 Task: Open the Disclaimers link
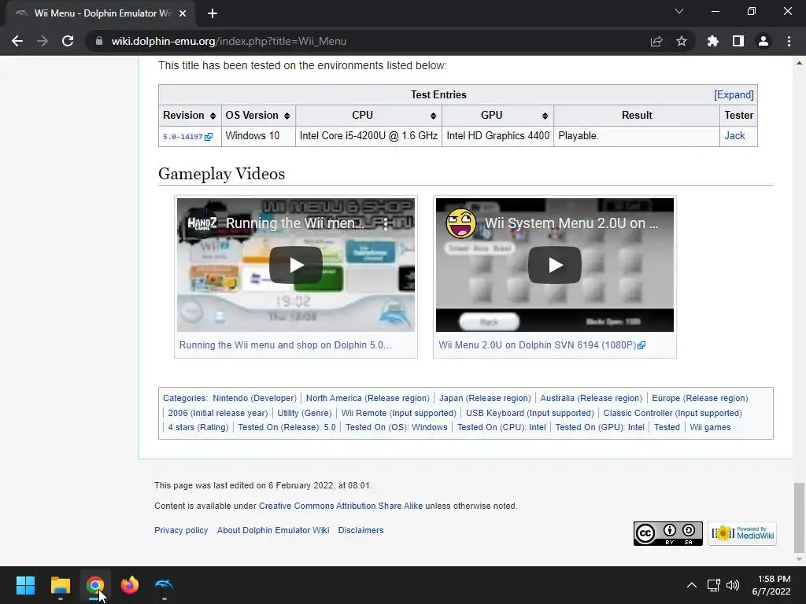[x=360, y=530]
